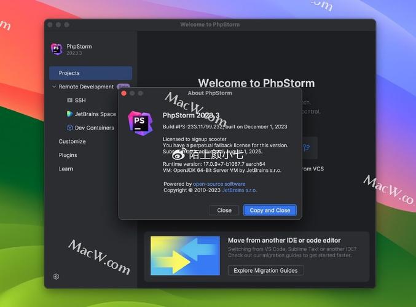416x307 pixels.
Task: Click the Close button in the About dialog
Action: click(x=224, y=210)
